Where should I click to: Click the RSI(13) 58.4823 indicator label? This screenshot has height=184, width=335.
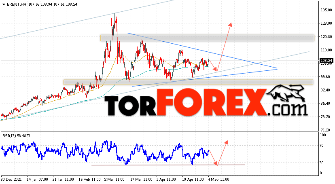(x=16, y=135)
